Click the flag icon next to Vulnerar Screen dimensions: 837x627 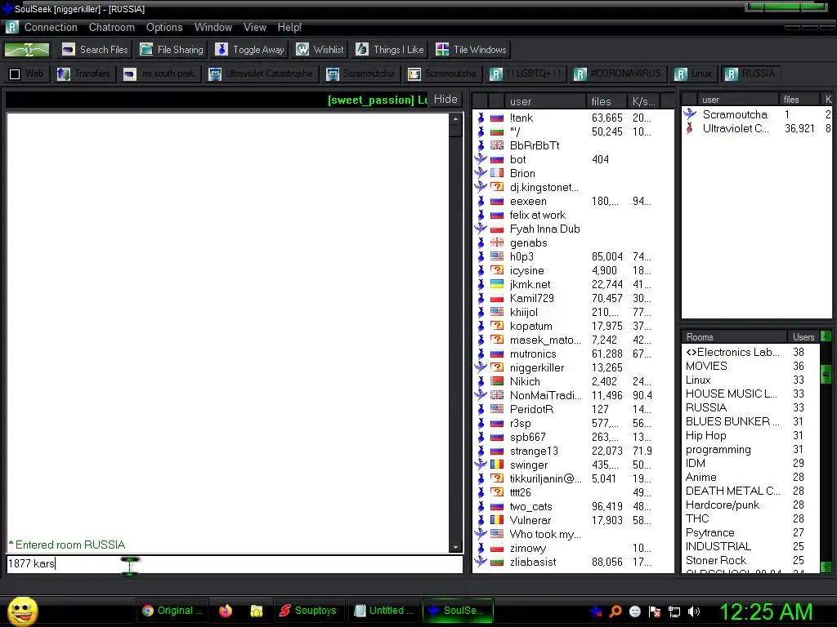tap(497, 520)
